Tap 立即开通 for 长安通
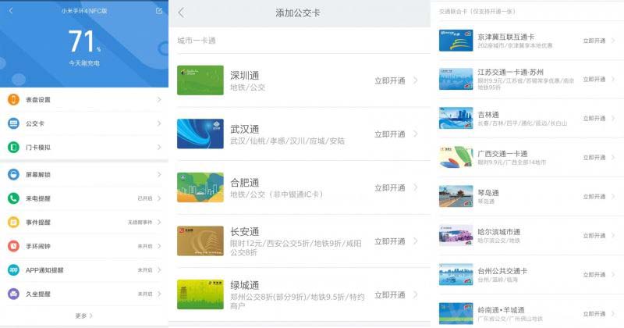Image resolution: width=624 pixels, height=328 pixels. point(389,241)
